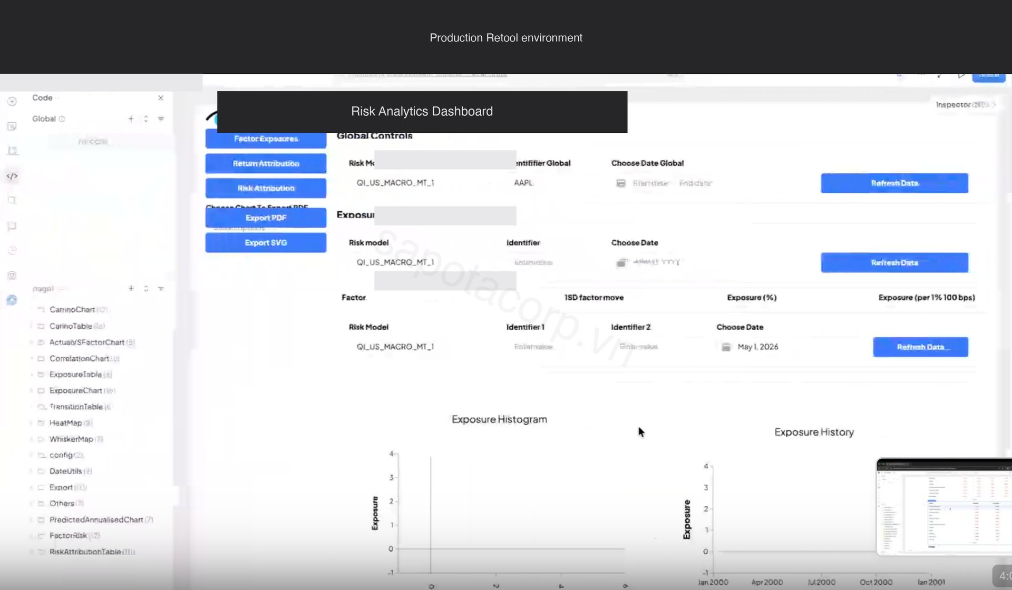Image resolution: width=1012 pixels, height=590 pixels.
Task: Sort by the Factor column header
Action: click(354, 298)
